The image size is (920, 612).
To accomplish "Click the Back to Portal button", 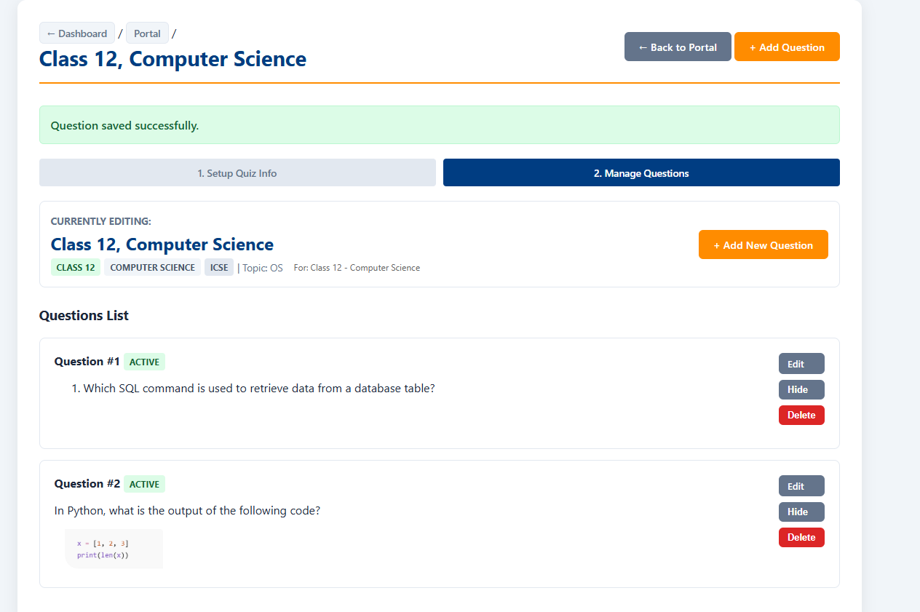I will pyautogui.click(x=678, y=47).
